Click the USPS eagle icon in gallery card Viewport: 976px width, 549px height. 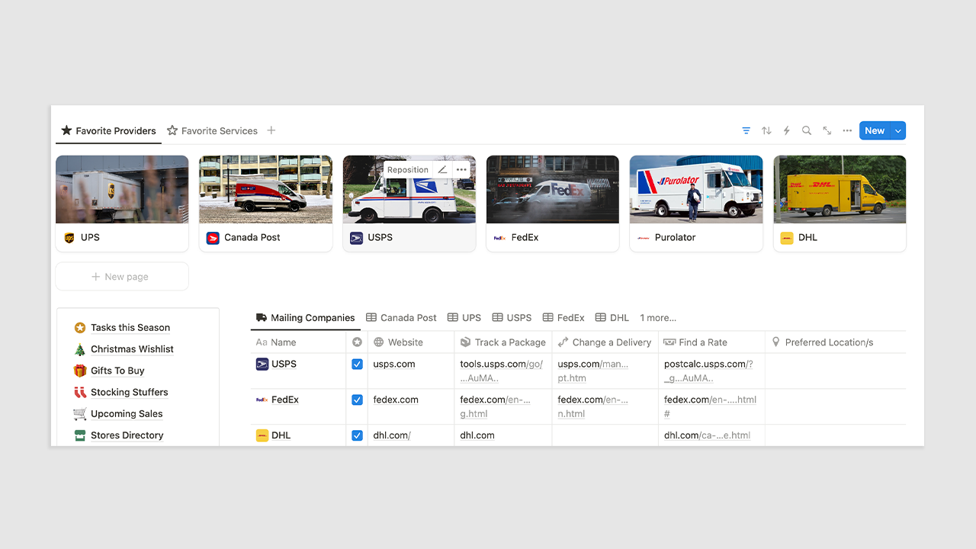pos(356,238)
